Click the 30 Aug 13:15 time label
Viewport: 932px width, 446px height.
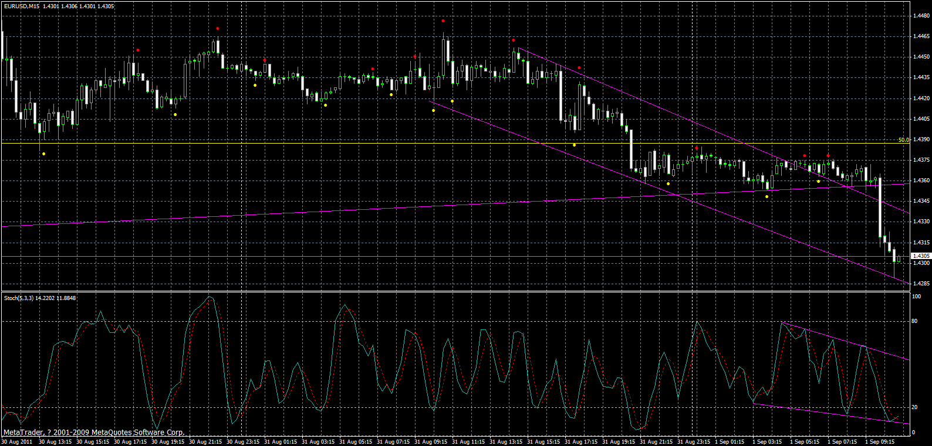(x=55, y=442)
